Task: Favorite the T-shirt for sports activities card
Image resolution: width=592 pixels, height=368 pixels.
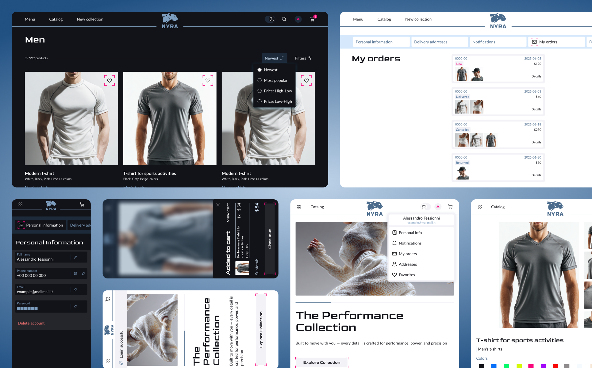Action: pyautogui.click(x=208, y=80)
